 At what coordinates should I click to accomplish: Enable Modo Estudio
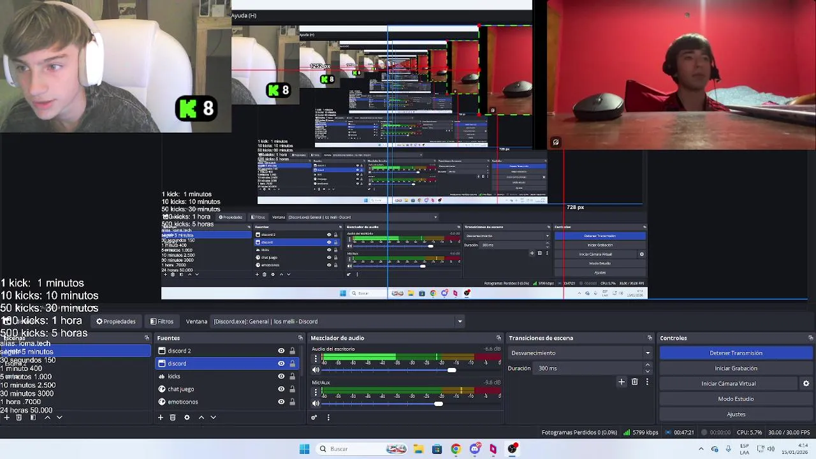pos(736,399)
